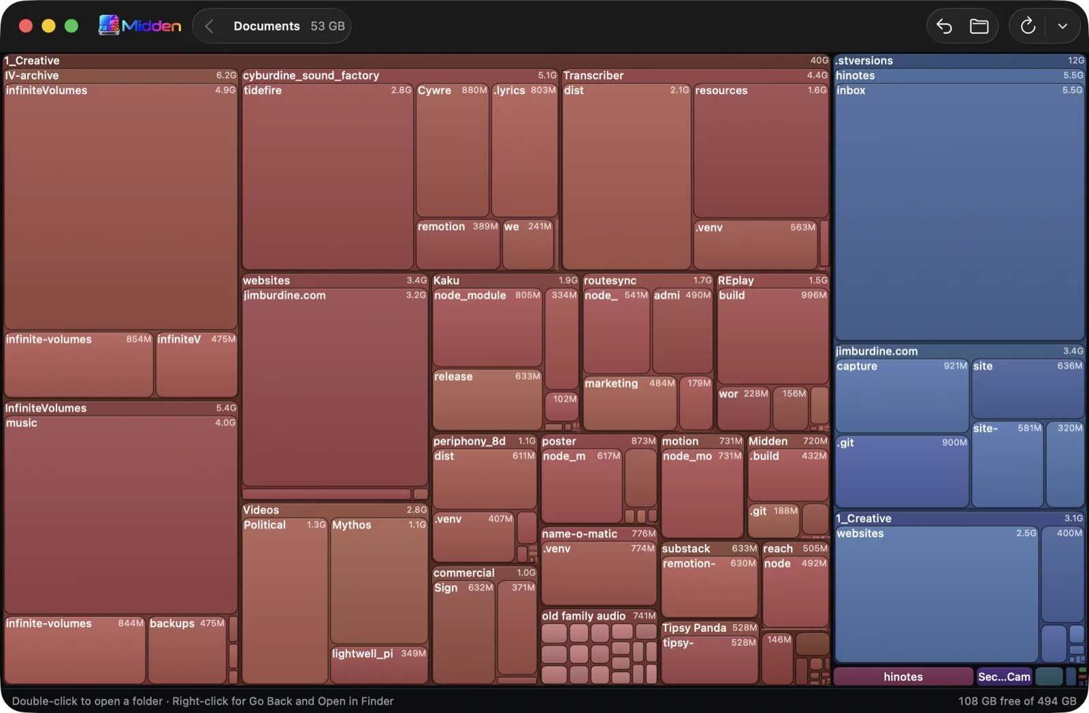The height and width of the screenshot is (713, 1089).
Task: Click the .build 432M block in Midden
Action: tap(788, 475)
